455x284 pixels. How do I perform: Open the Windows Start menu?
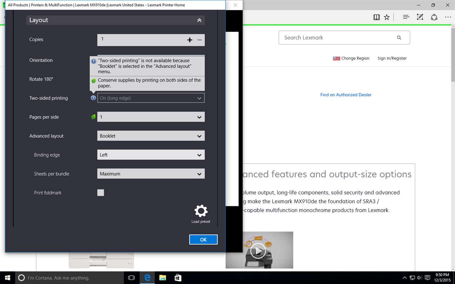point(7,278)
